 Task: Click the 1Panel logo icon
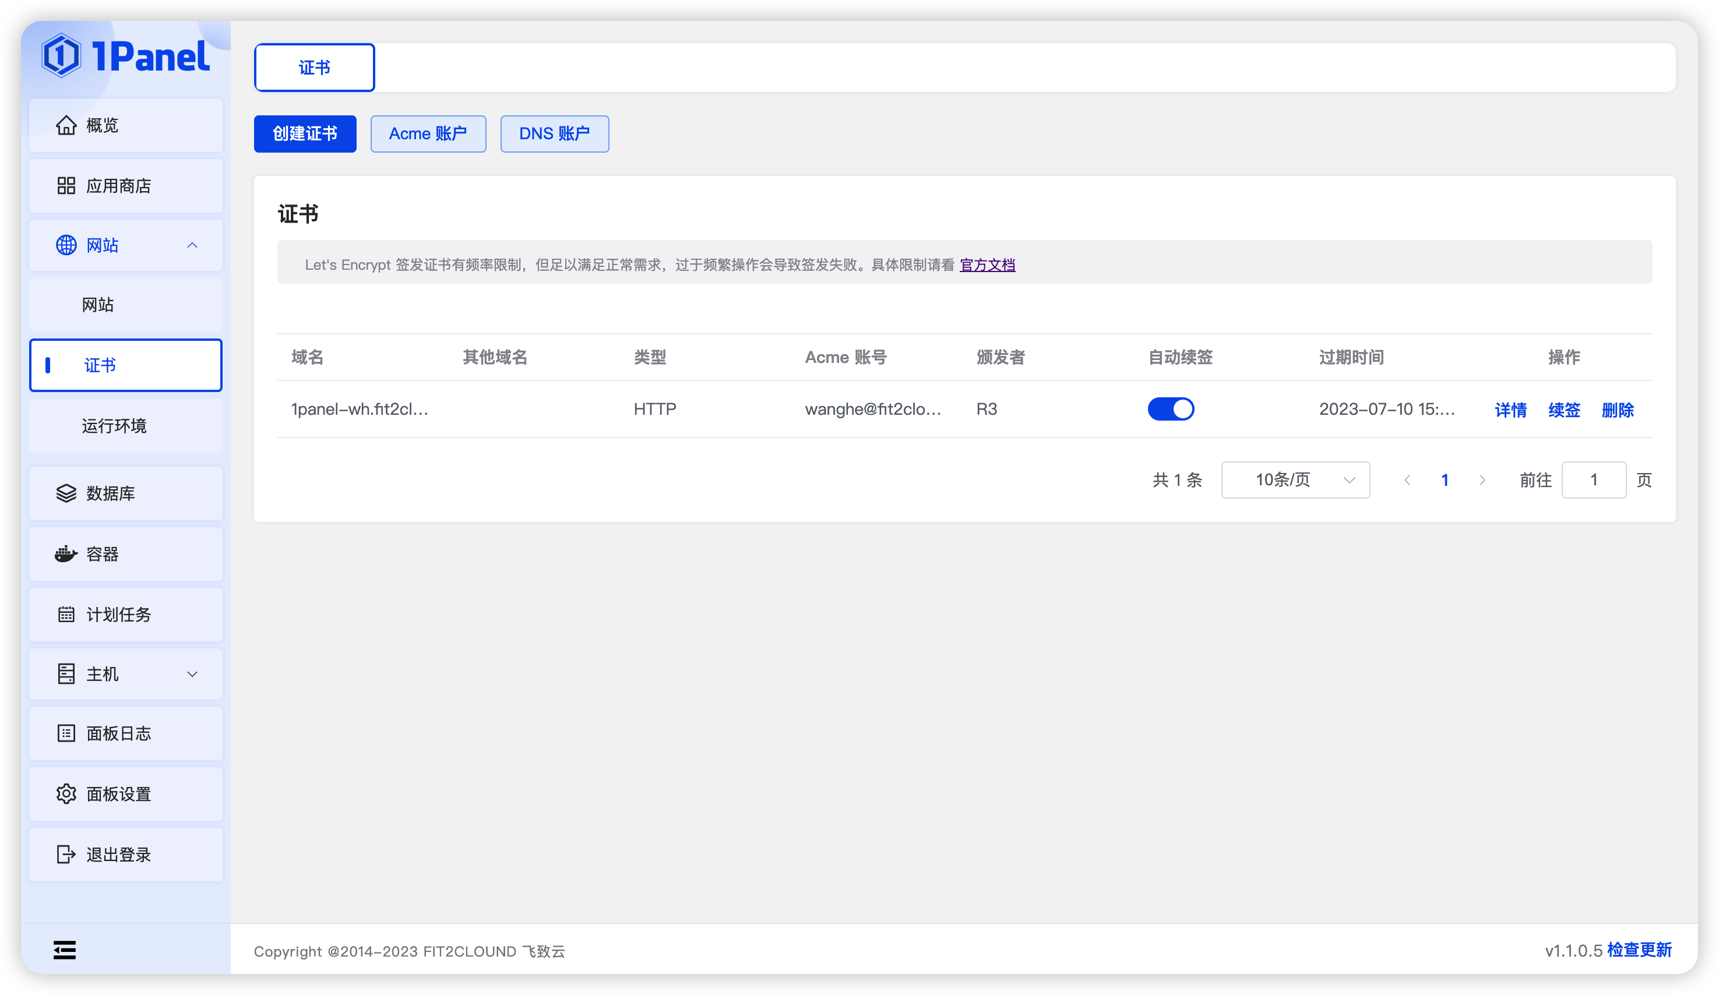click(x=61, y=55)
